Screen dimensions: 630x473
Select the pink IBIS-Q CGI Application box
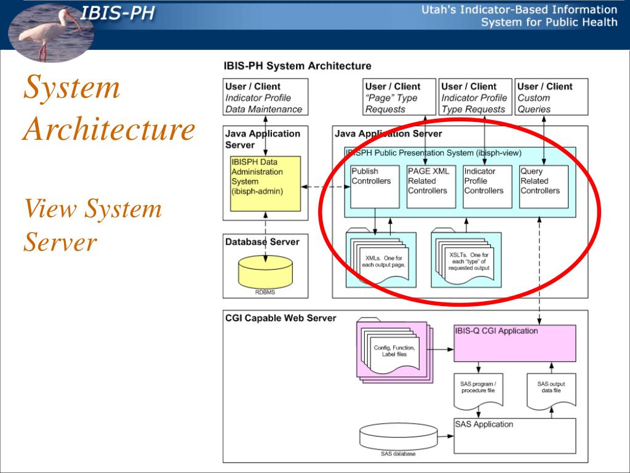[515, 344]
